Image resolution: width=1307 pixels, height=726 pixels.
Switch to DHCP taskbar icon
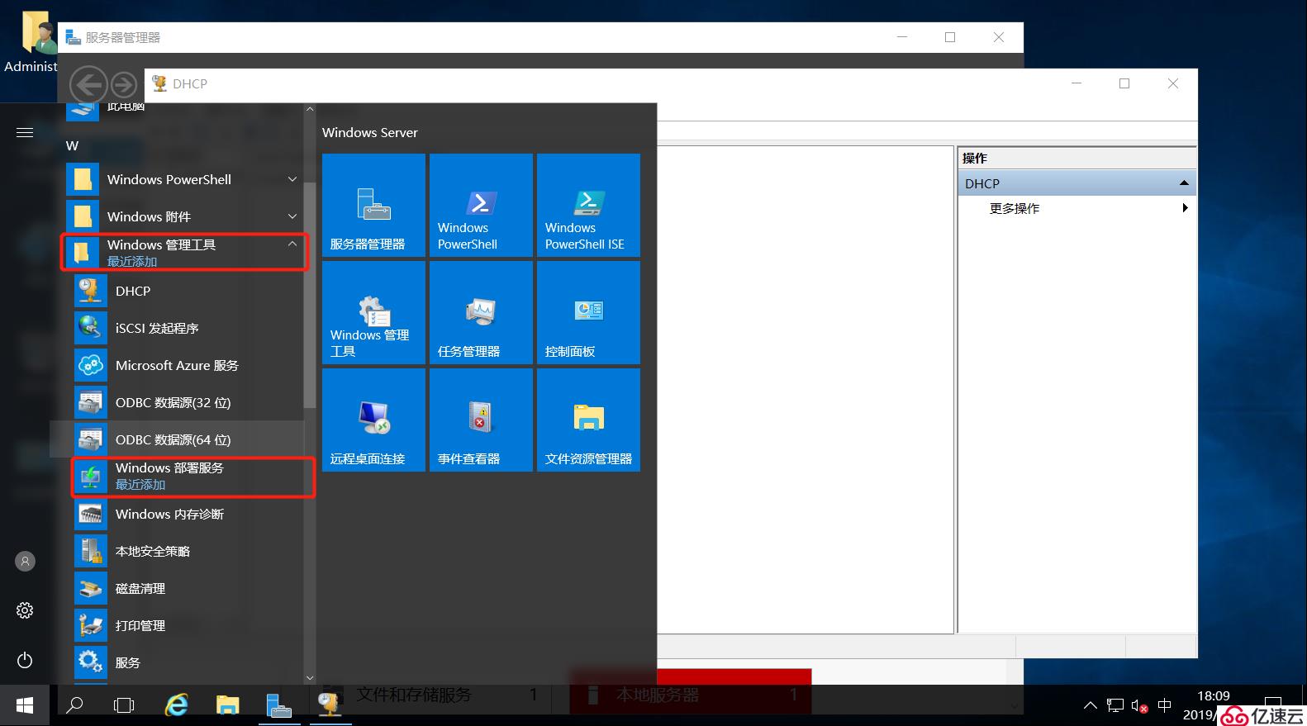pos(330,705)
